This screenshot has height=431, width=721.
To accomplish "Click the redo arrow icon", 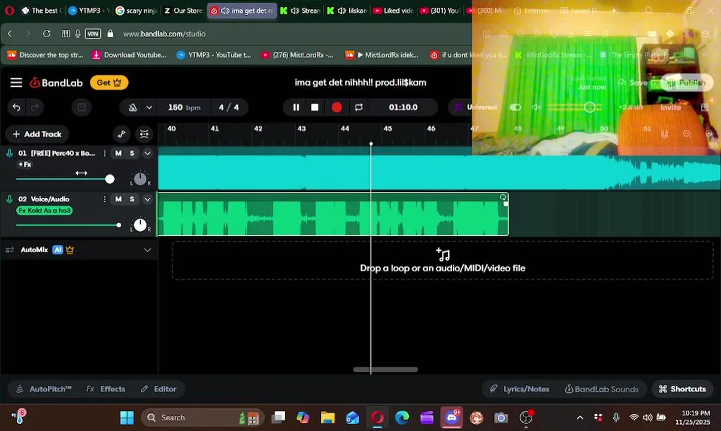I will (35, 107).
